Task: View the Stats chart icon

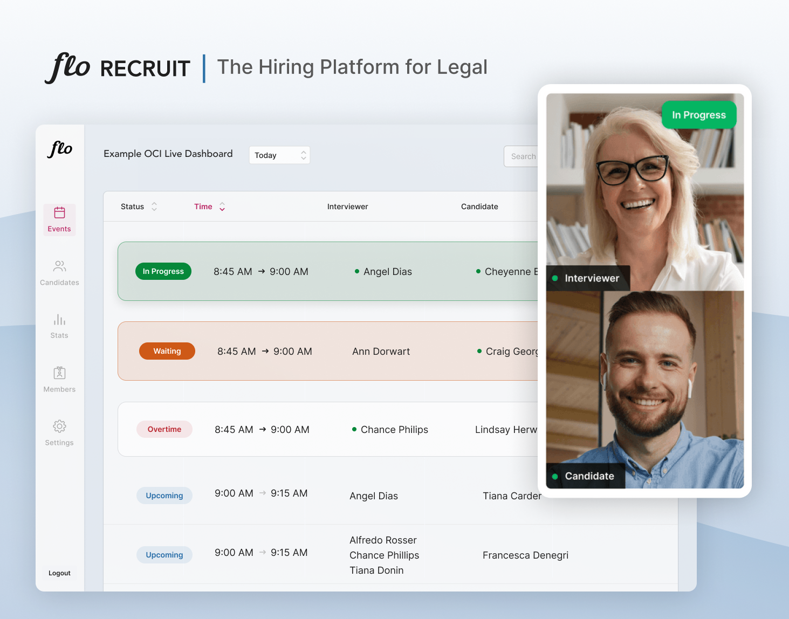Action: coord(59,320)
